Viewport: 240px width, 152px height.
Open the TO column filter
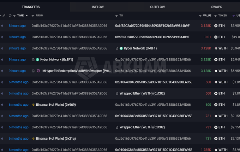116,16
